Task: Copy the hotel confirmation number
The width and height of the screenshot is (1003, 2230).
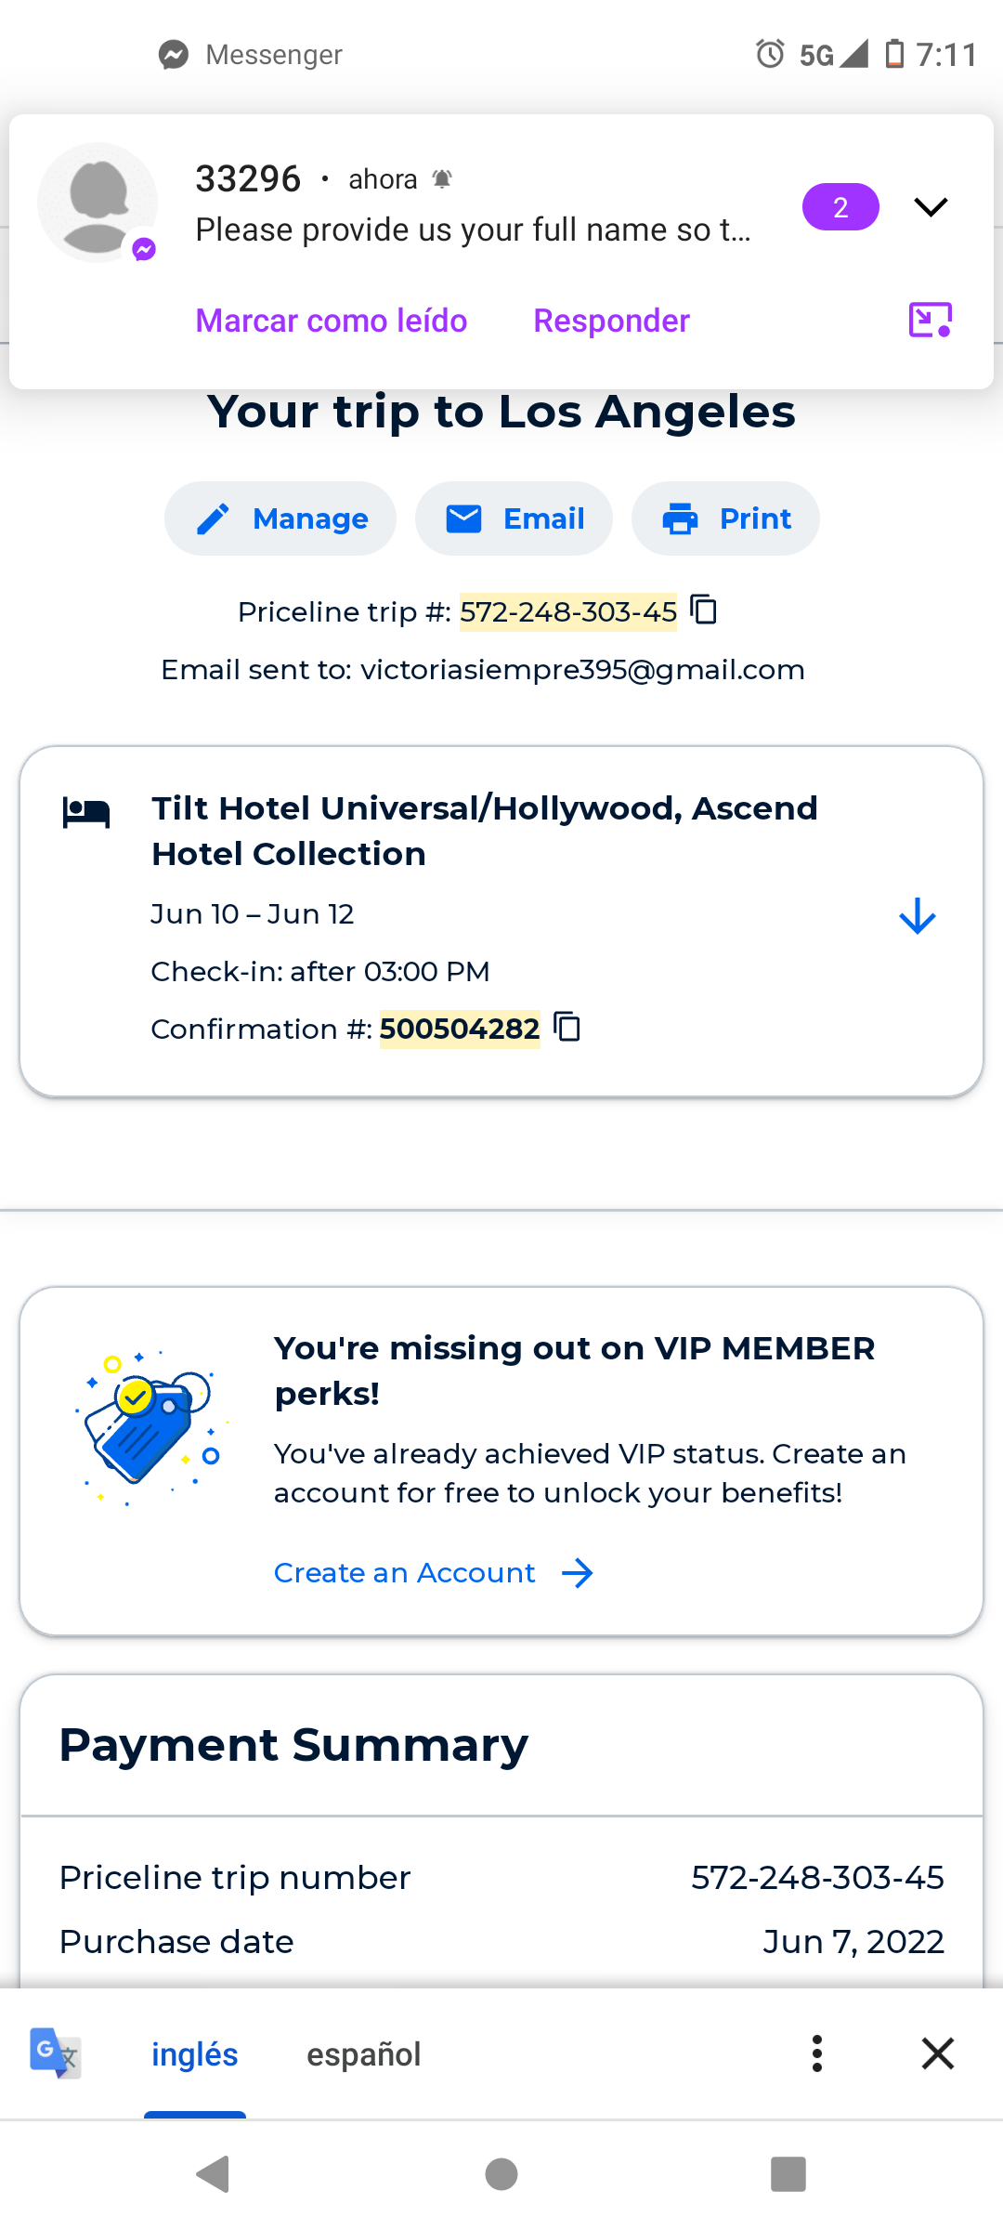Action: pyautogui.click(x=567, y=1027)
